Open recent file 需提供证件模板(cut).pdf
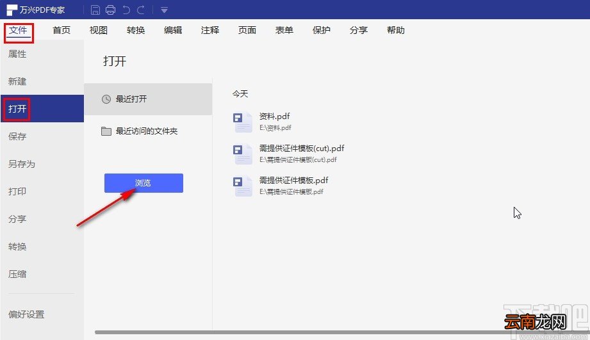The height and width of the screenshot is (340, 590). [x=302, y=148]
